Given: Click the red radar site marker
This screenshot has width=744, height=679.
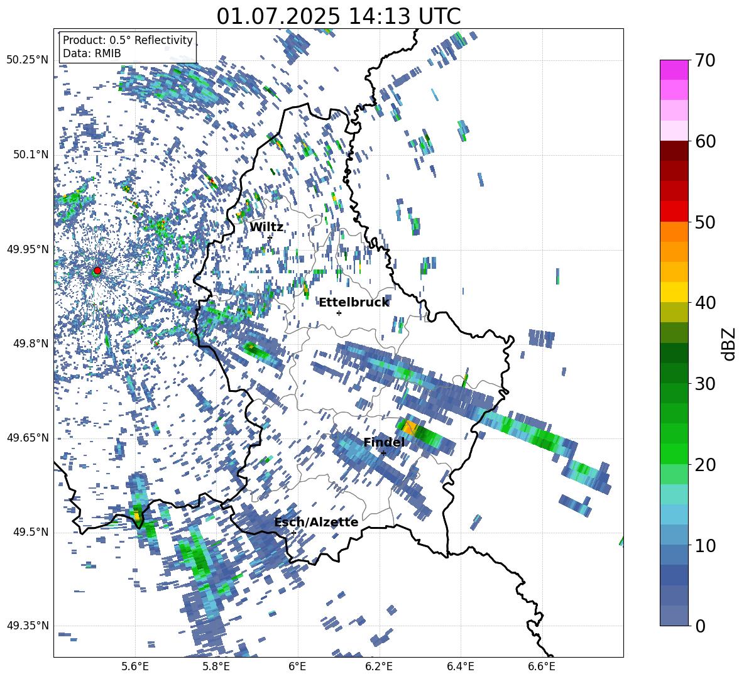Looking at the screenshot, I should point(97,271).
